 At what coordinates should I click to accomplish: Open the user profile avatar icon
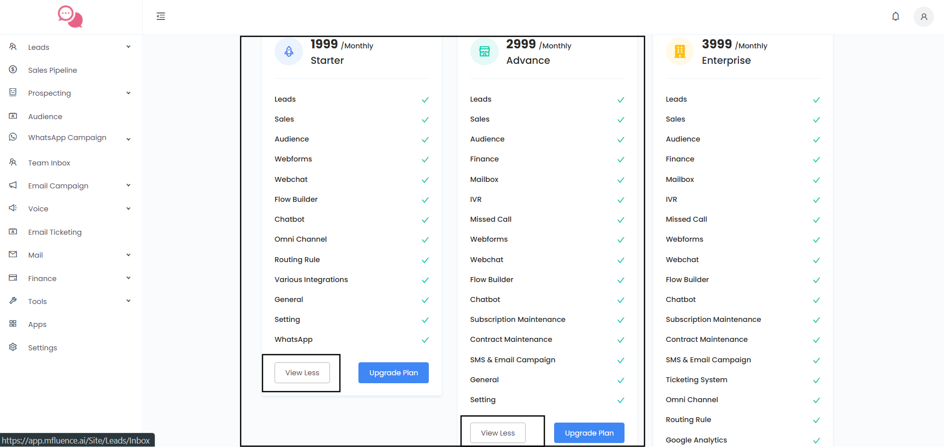point(924,16)
